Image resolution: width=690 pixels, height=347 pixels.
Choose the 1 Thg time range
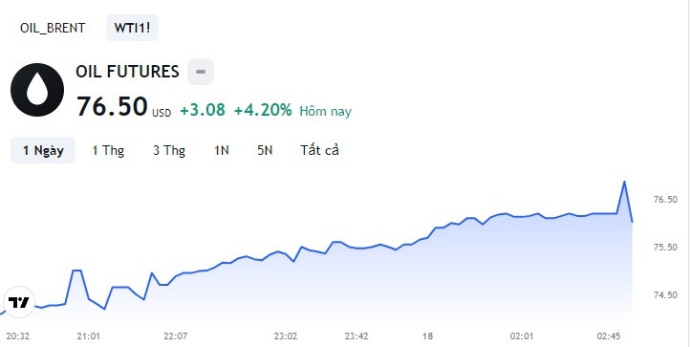coord(108,150)
